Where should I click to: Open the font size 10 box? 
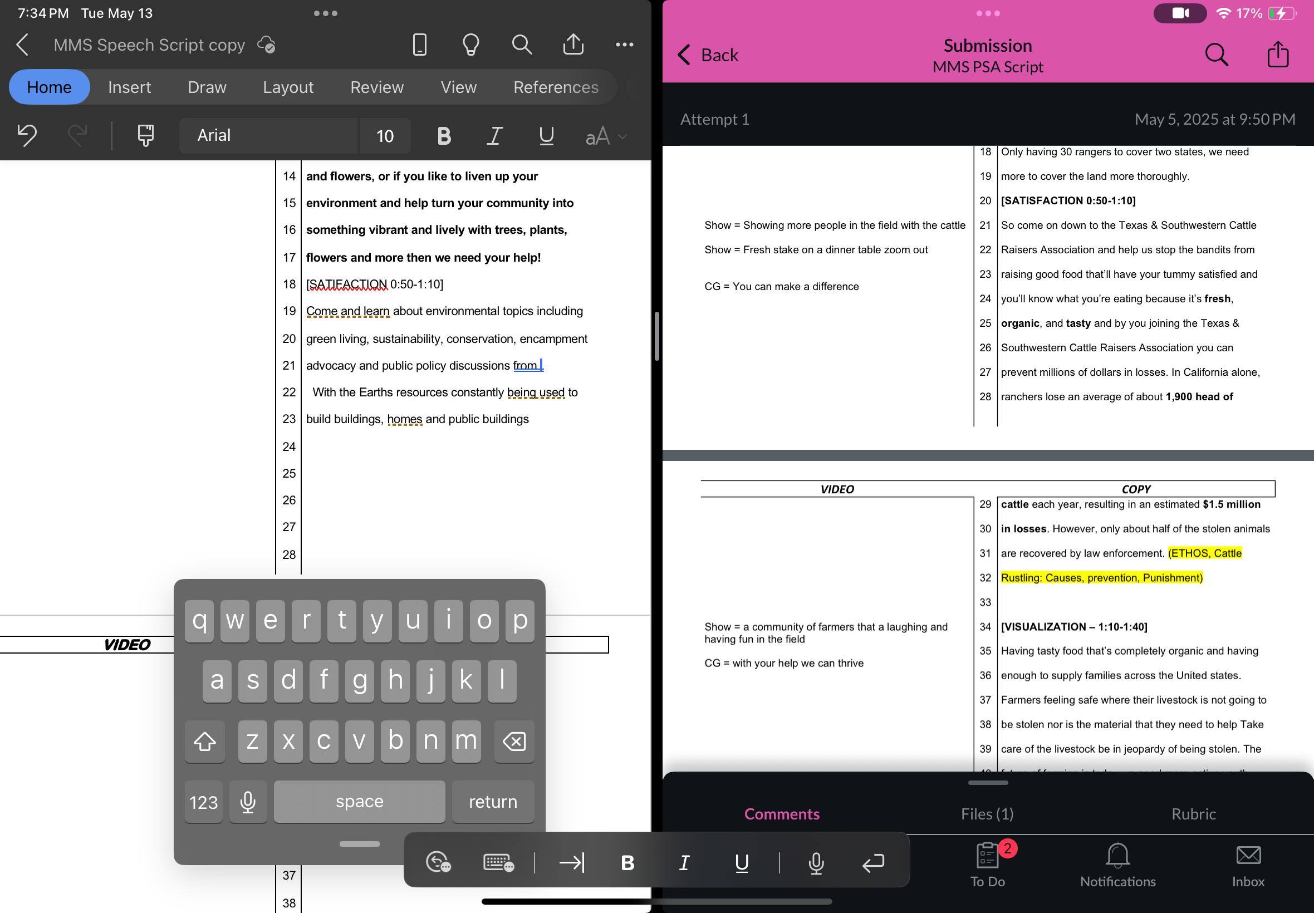(x=385, y=136)
